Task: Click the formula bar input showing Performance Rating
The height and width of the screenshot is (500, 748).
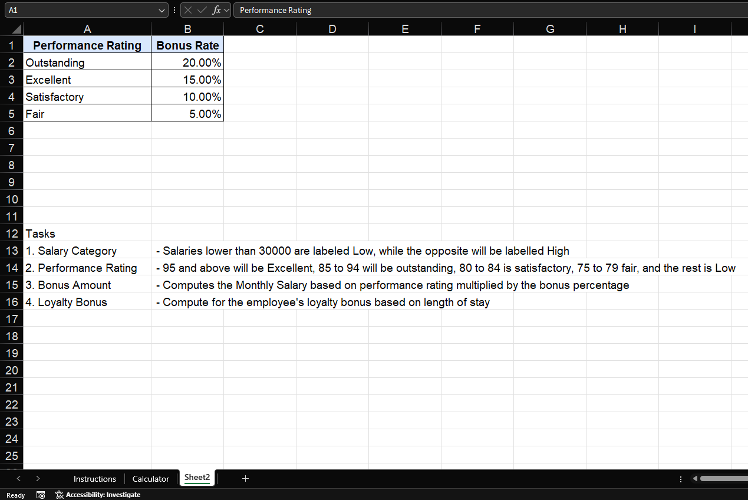Action: (x=490, y=10)
